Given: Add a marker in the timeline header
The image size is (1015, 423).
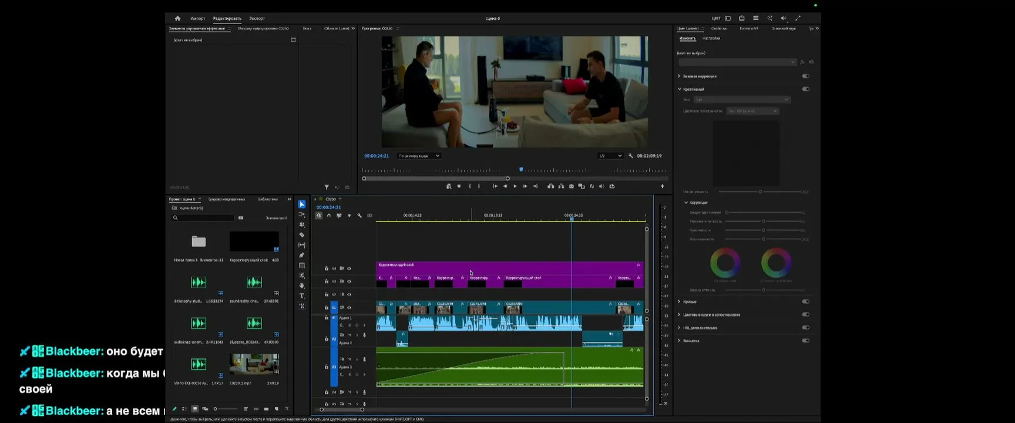Looking at the screenshot, I should coord(349,216).
